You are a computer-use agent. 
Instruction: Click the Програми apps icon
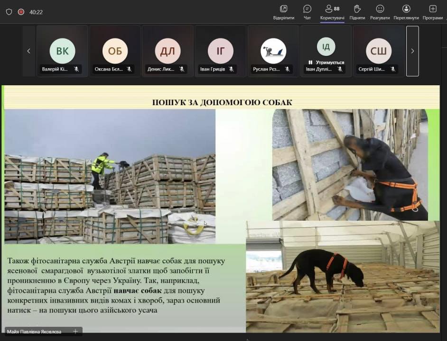click(x=432, y=9)
